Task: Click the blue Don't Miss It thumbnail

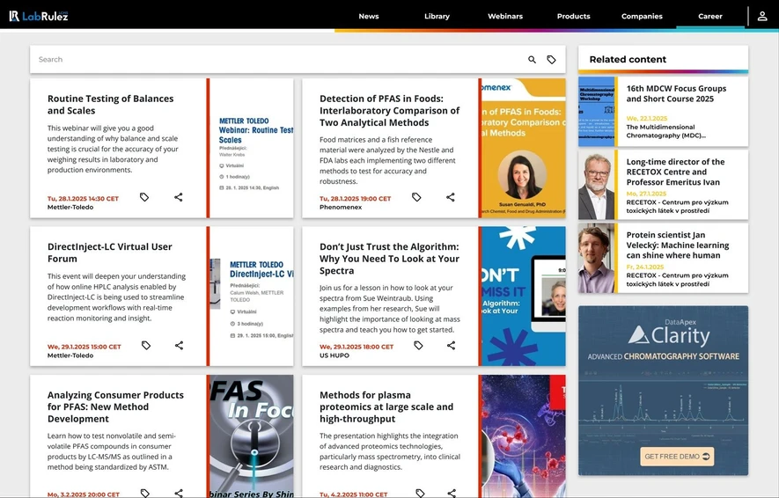Action: [x=524, y=296]
